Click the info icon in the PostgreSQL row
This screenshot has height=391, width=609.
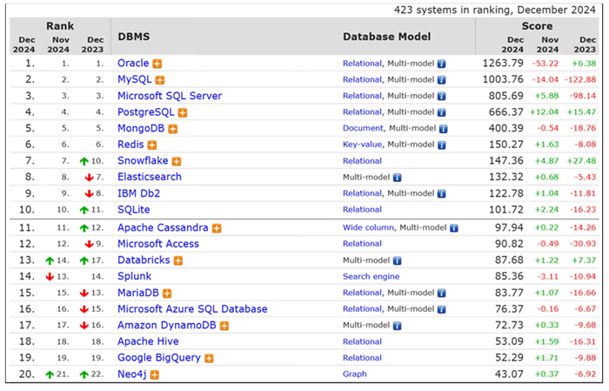coord(441,112)
